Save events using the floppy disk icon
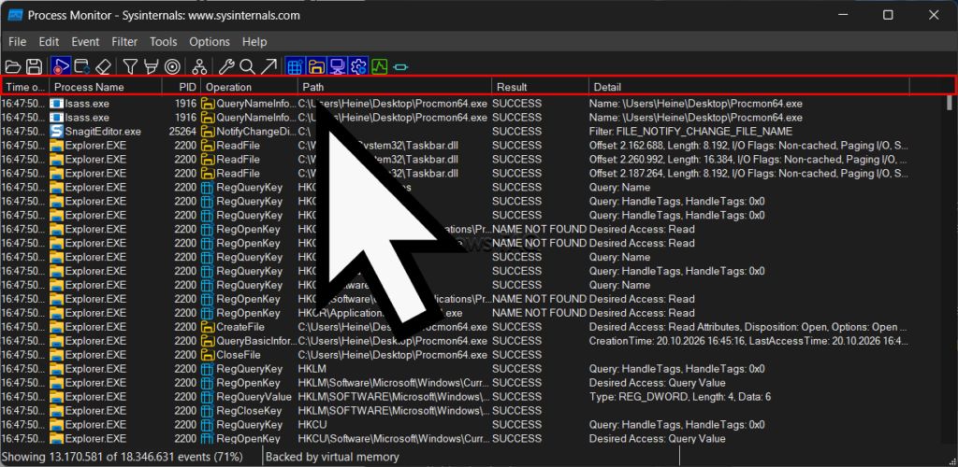The width and height of the screenshot is (958, 467). [x=34, y=66]
